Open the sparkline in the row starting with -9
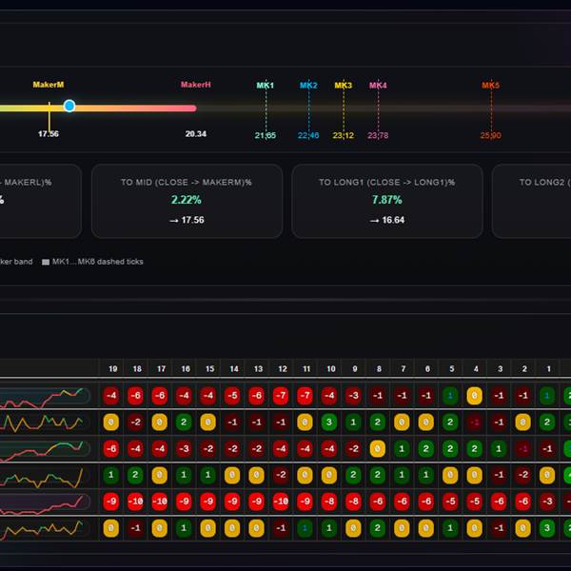Screen dimensions: 571x571 [x=45, y=502]
